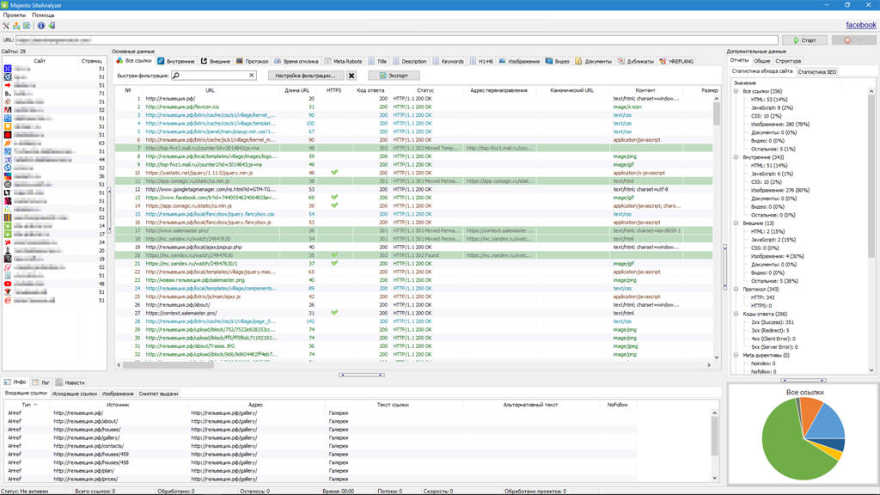The height and width of the screenshot is (495, 880).
Task: Click the colored chart icon in the main toolbar
Action: [x=16, y=26]
